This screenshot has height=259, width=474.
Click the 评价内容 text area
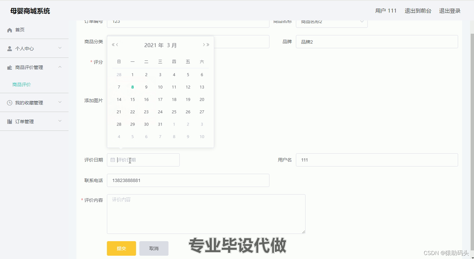point(206,214)
